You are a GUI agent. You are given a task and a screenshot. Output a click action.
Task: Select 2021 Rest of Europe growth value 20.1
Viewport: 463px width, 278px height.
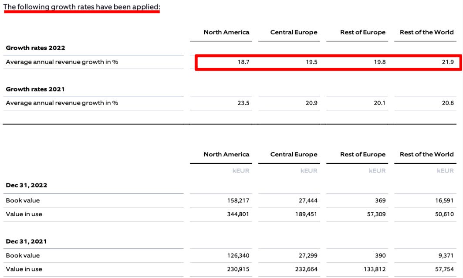point(380,103)
